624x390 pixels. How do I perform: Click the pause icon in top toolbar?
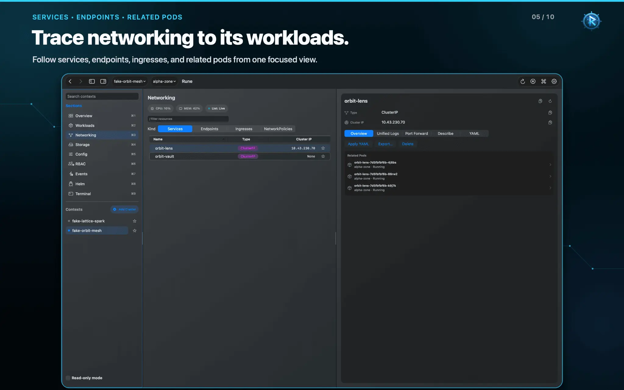pos(533,81)
